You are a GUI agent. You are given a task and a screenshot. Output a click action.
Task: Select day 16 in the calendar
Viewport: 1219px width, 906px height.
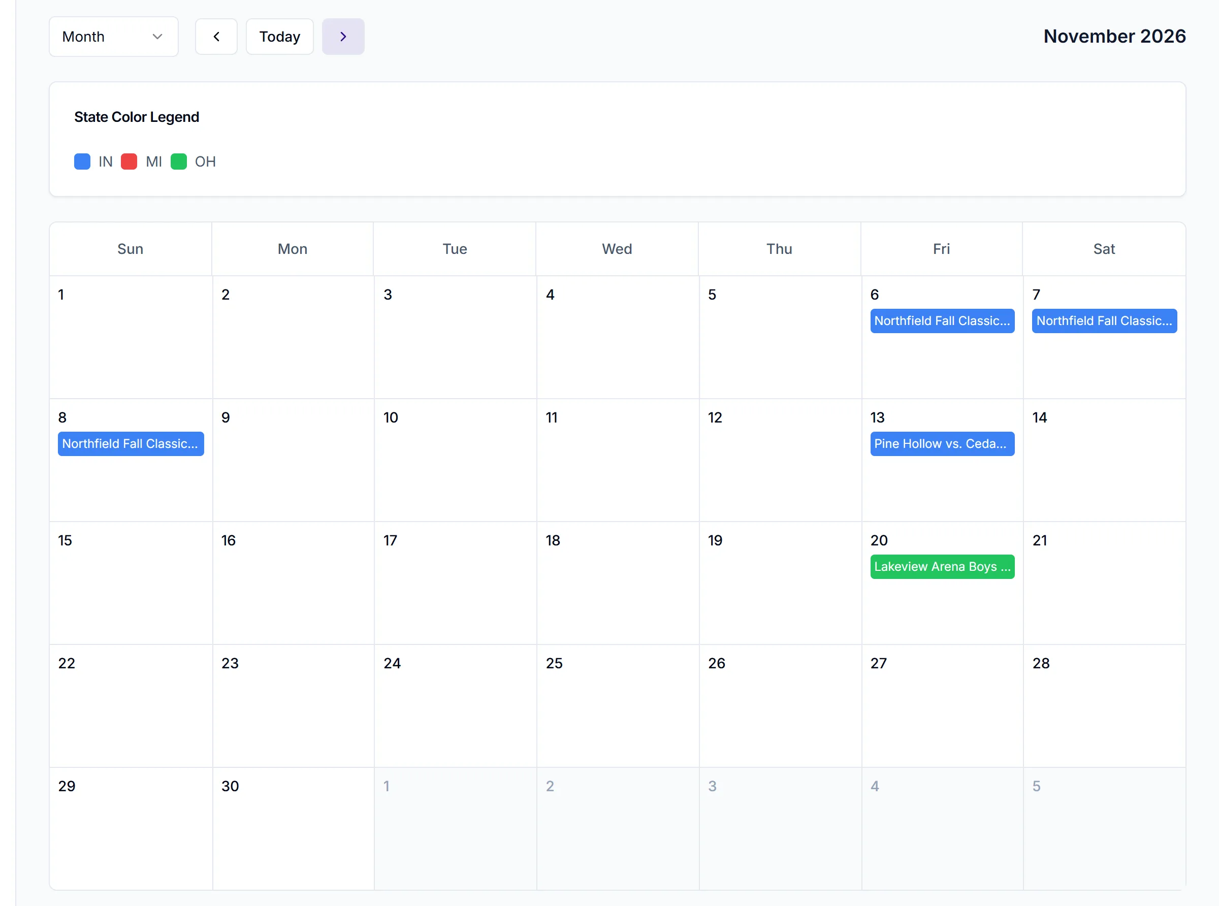[x=293, y=583]
